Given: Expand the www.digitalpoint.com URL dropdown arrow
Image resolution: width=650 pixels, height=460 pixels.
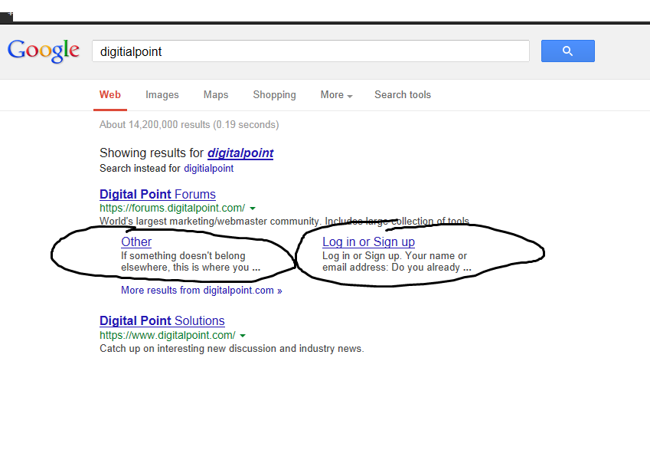Looking at the screenshot, I should pyautogui.click(x=243, y=336).
